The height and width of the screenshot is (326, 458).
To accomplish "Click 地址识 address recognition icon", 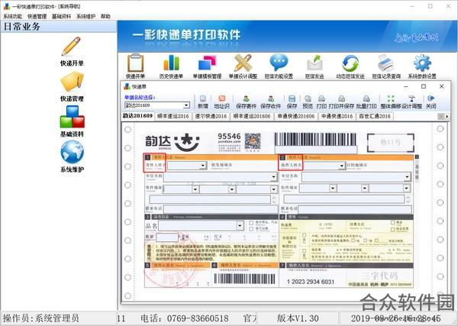I will click(x=221, y=98).
